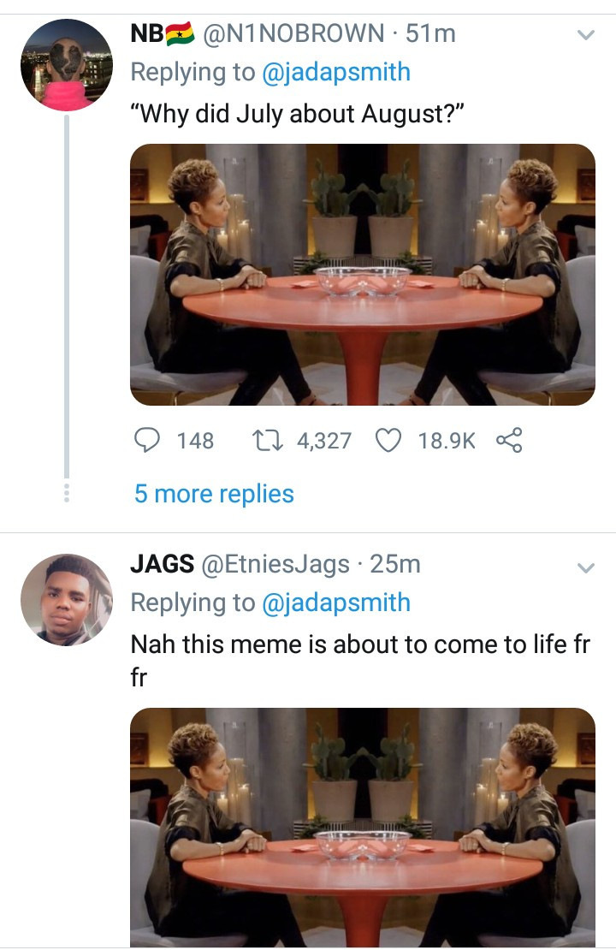Viewport: 616px width, 950px height.
Task: Retweet the "Why did July about August?" tweet
Action: pos(265,441)
